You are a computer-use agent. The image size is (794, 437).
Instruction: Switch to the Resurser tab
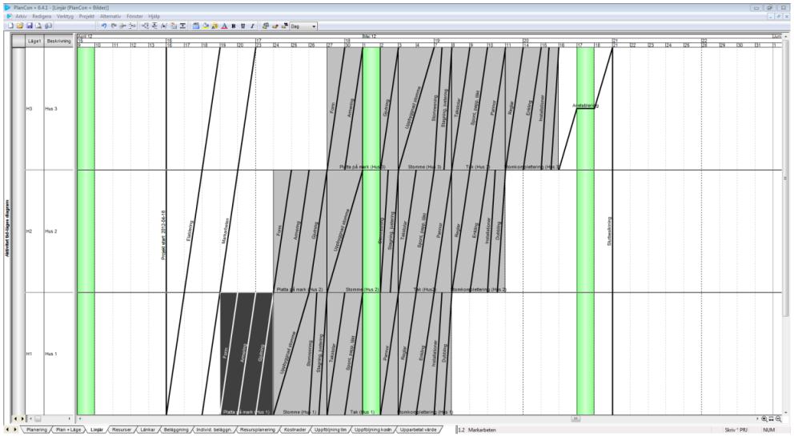tap(122, 430)
